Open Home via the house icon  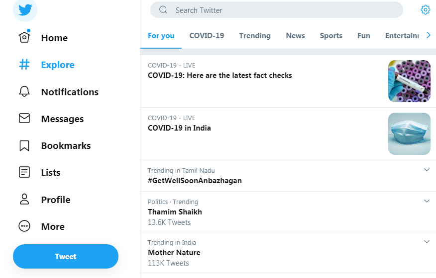[x=24, y=38]
